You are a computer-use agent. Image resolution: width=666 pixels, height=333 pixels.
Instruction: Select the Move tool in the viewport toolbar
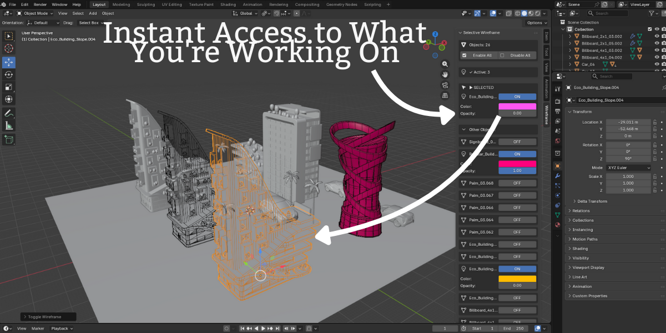pos(8,63)
